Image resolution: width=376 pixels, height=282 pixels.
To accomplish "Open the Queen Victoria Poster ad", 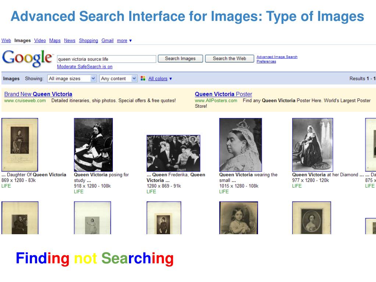I will pos(223,94).
